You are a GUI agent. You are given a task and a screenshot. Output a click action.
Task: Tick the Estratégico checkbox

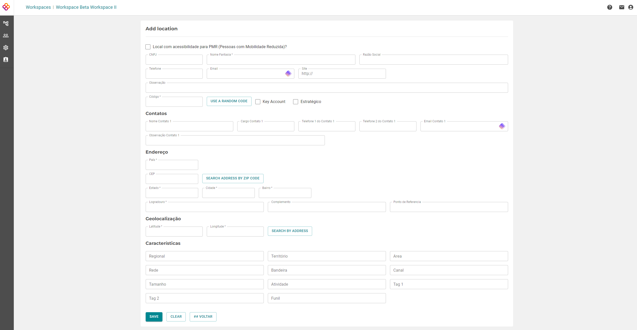click(296, 102)
